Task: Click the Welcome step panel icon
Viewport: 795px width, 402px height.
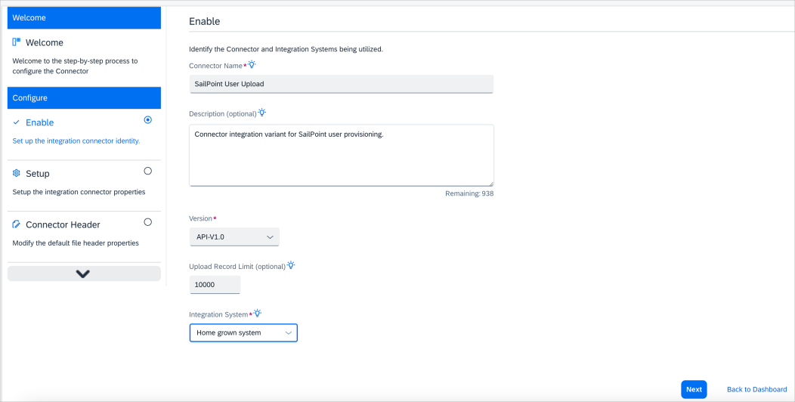Action: click(x=17, y=42)
